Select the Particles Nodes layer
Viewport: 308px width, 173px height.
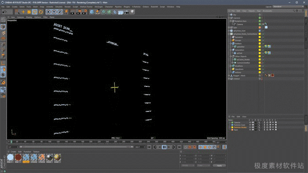tap(240, 127)
